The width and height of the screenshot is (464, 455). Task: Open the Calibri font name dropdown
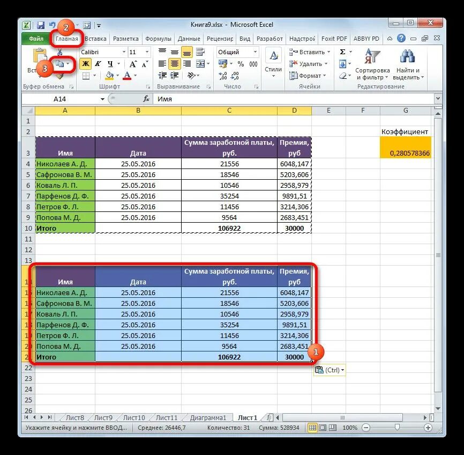click(x=124, y=52)
